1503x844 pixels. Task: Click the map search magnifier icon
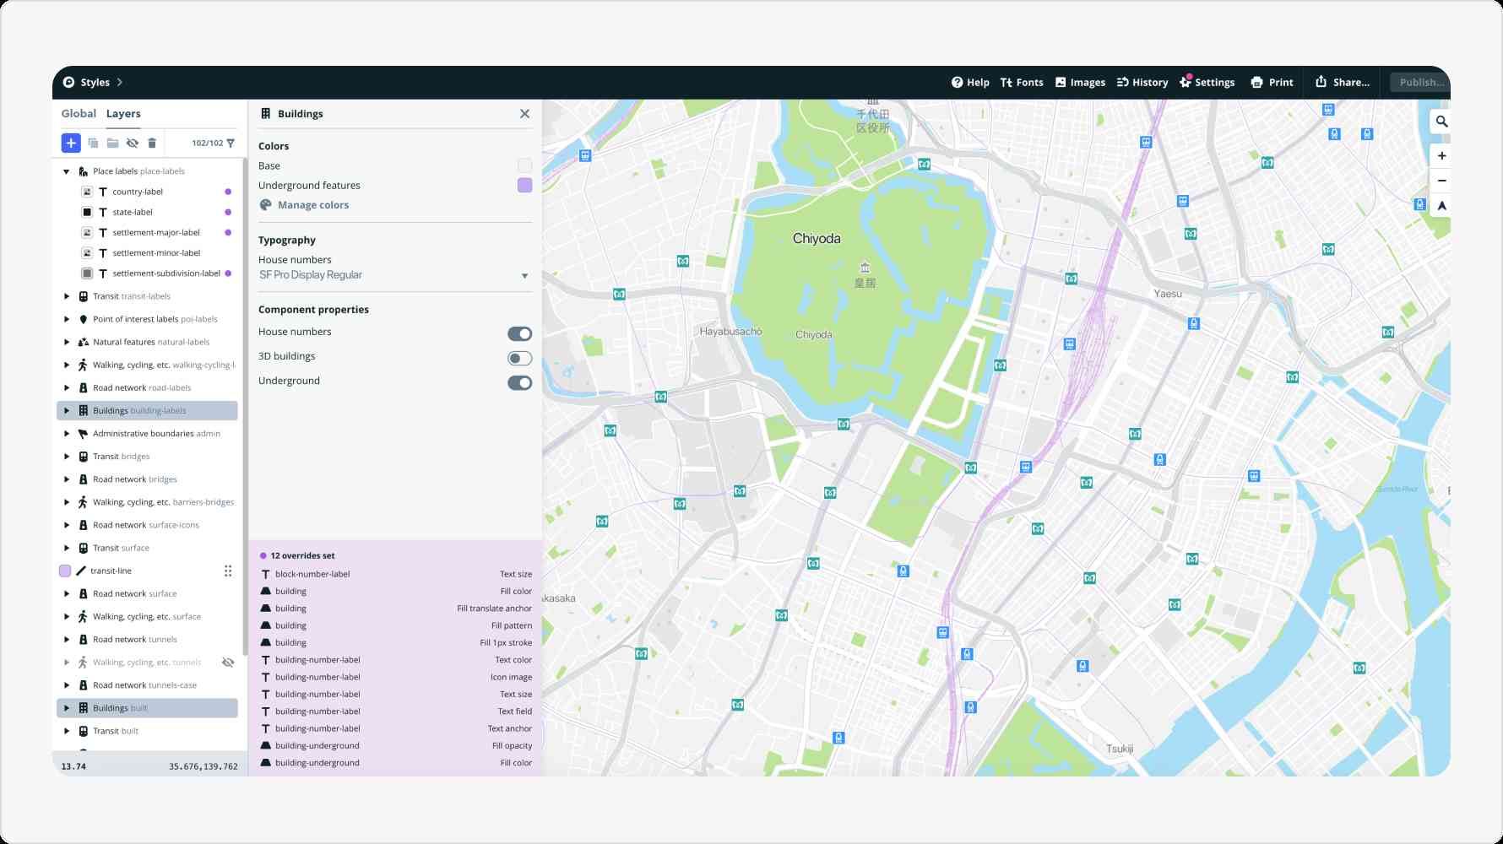coord(1441,122)
